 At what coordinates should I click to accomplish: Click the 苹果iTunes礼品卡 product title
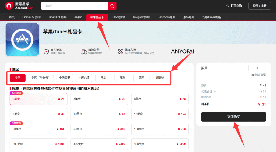pyautogui.click(x=63, y=32)
